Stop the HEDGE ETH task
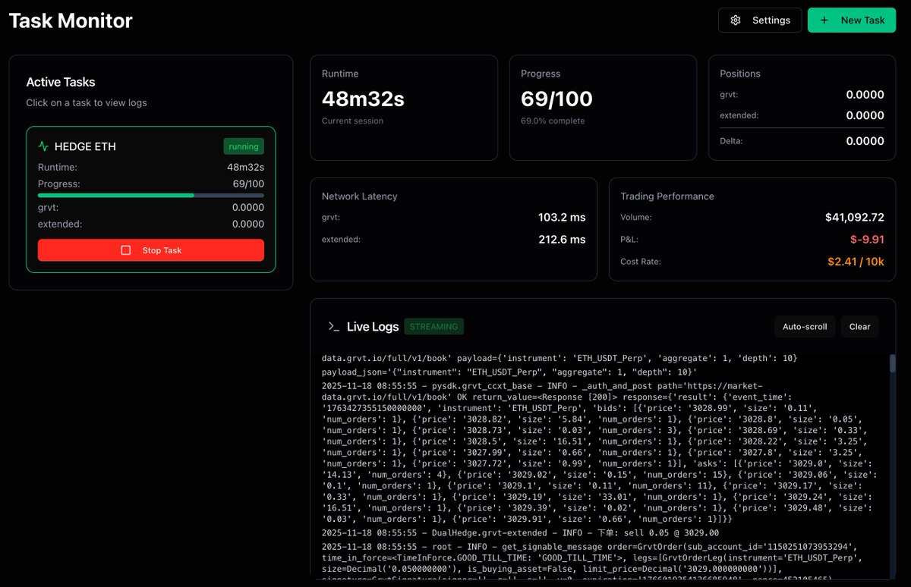Screen dimensions: 911x587 click(x=151, y=250)
